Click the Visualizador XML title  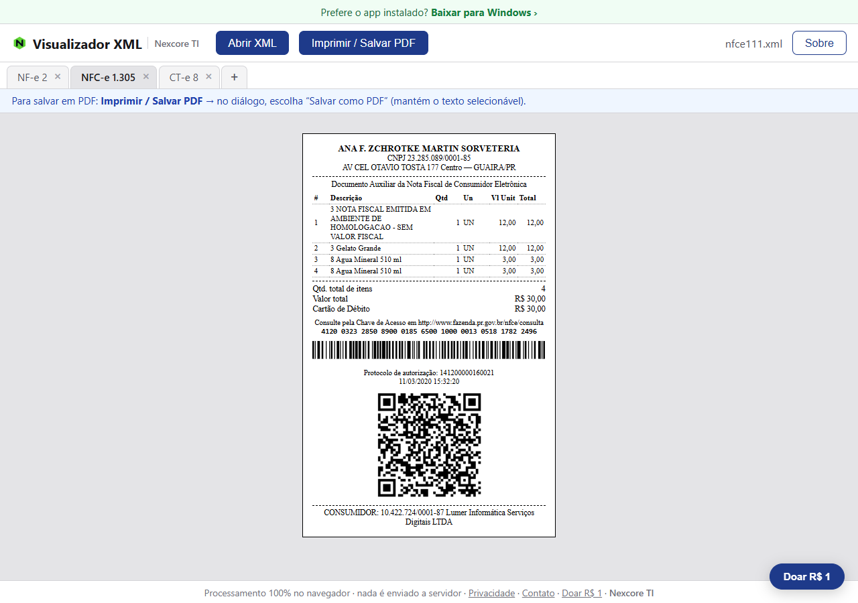pos(87,44)
